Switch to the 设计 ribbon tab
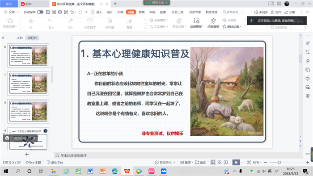Screen dimensions: 313x176 click(x=110, y=12)
